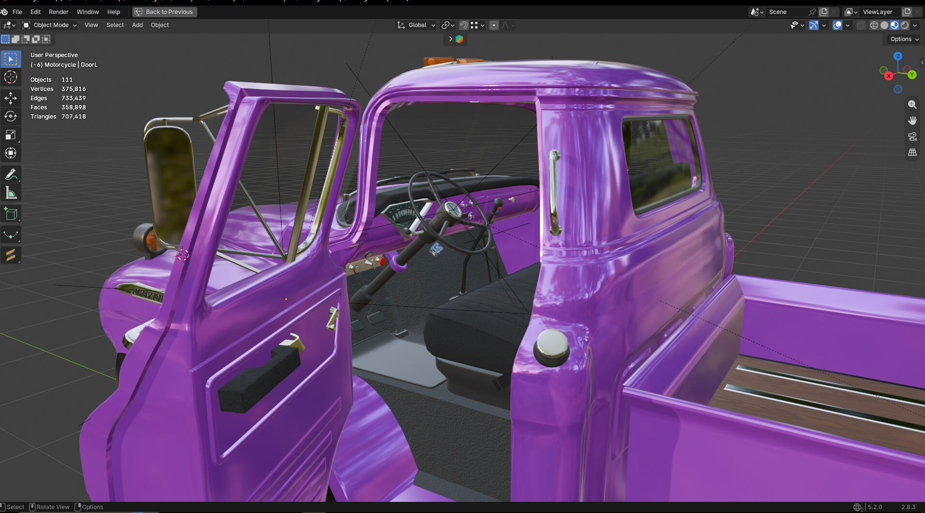Toggle the camera view icon

(x=912, y=136)
